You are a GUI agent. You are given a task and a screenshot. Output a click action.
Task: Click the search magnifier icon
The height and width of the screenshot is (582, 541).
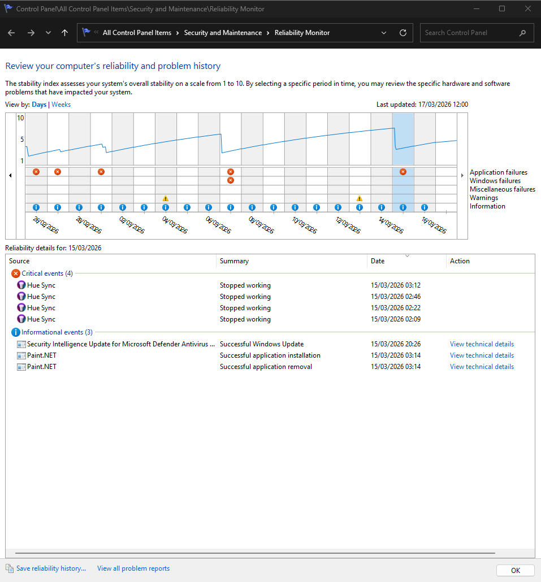(522, 33)
